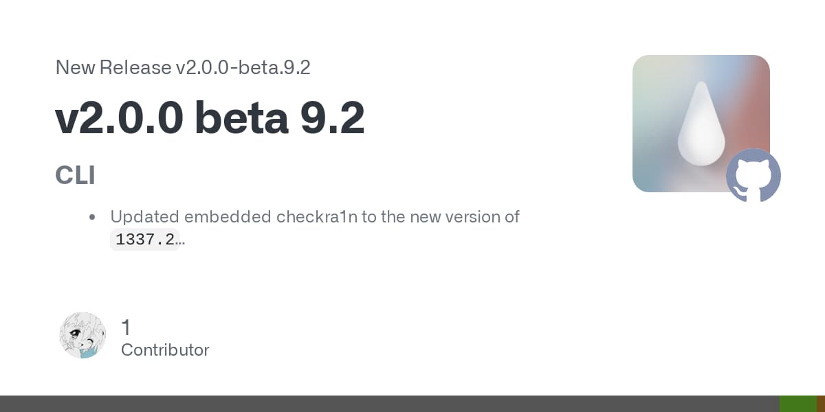Click the bullet point before the release note
Viewport: 825px width, 412px height.
point(92,218)
